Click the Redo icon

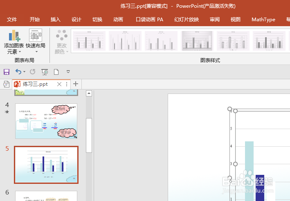33,71
